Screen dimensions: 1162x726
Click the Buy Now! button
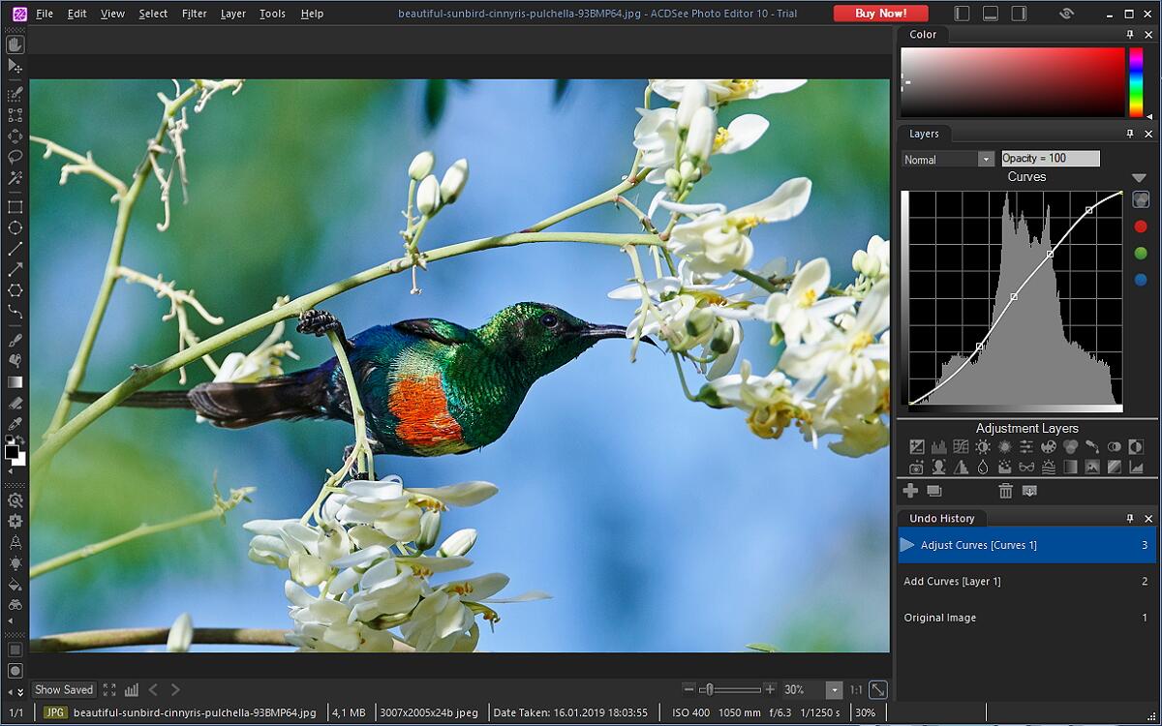coord(880,14)
